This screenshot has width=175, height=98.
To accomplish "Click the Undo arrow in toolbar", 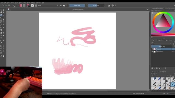I will 13,5.
